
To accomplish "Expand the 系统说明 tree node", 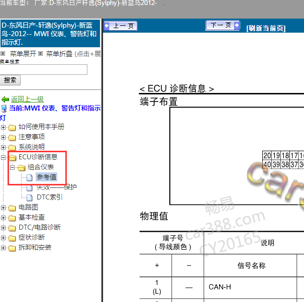I will 3,148.
